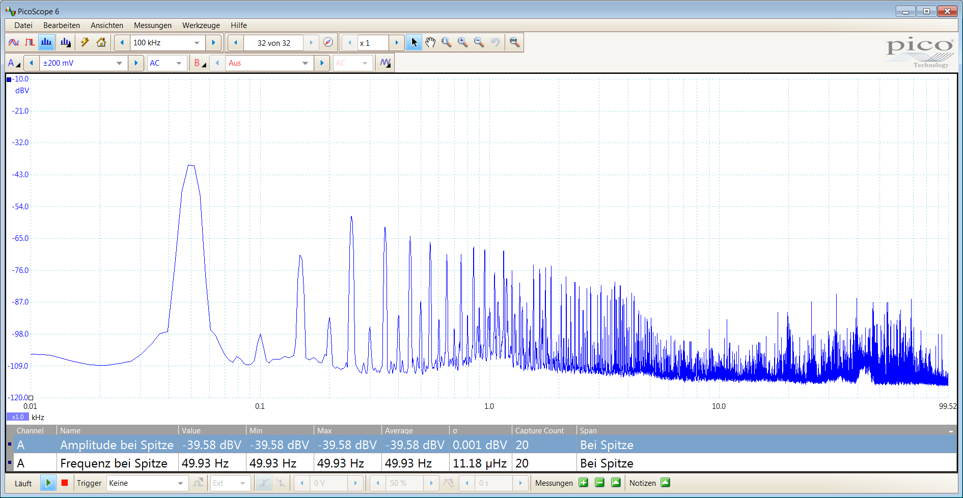Click the 32 von 32 buffer field
The width and height of the screenshot is (963, 498).
pyautogui.click(x=274, y=43)
